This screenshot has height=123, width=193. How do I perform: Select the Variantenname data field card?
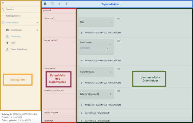point(96,72)
